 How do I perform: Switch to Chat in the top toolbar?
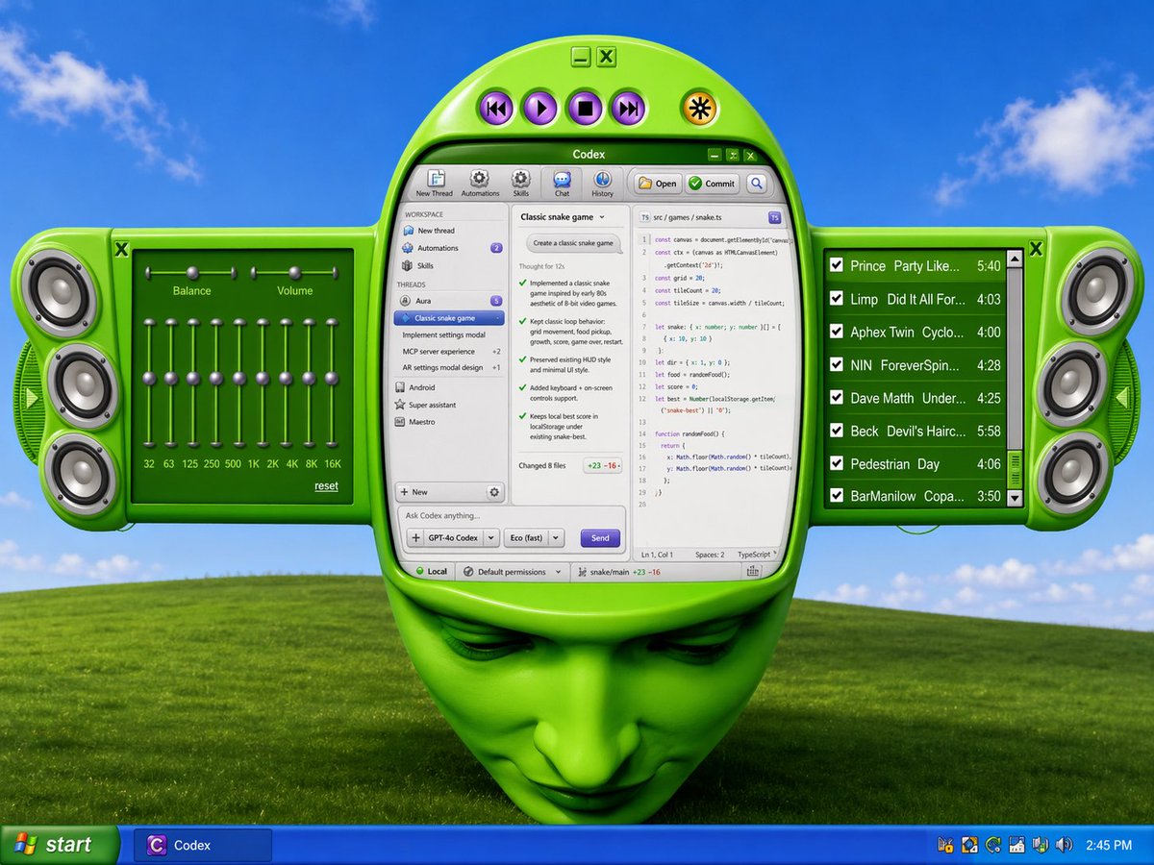[562, 182]
